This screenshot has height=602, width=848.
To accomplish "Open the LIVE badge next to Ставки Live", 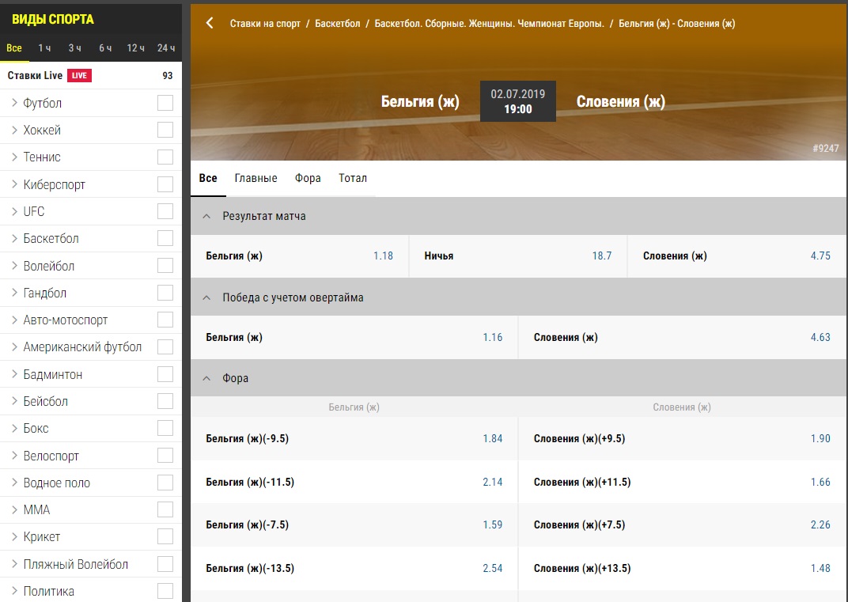I will point(79,75).
